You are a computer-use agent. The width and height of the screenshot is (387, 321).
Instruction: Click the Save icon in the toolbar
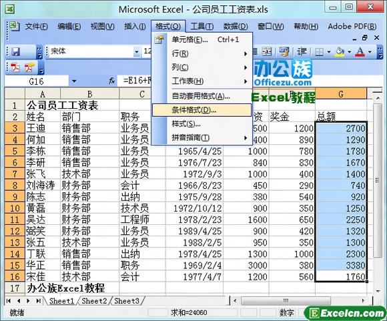tap(16, 52)
